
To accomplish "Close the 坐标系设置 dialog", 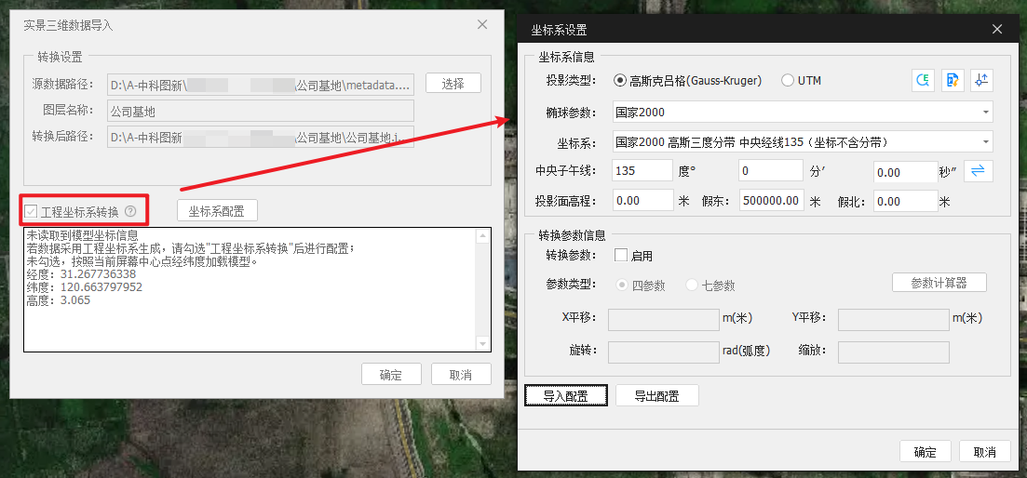I will point(997,30).
